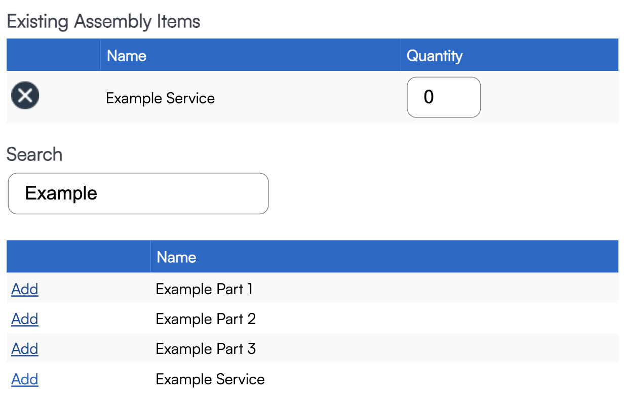624x399 pixels.
Task: Select the Example Part 1 result name
Action: [x=204, y=289]
